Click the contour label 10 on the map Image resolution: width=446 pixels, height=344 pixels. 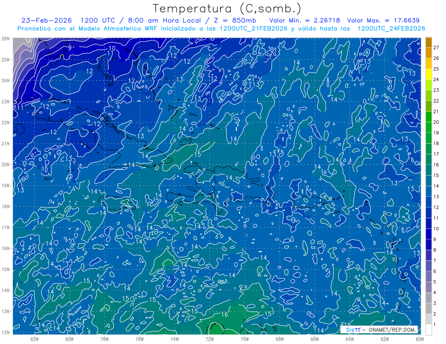(x=112, y=48)
